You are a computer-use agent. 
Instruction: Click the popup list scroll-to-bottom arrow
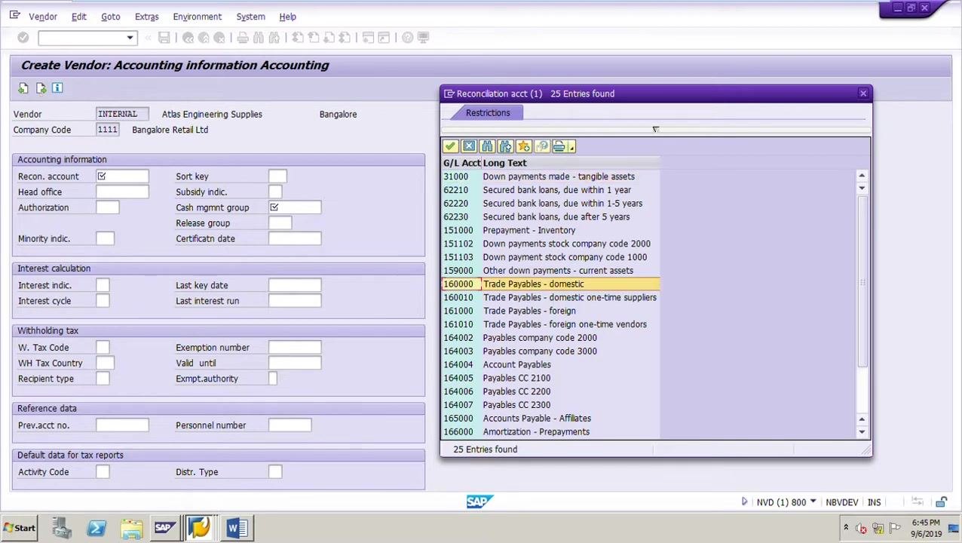pyautogui.click(x=862, y=432)
